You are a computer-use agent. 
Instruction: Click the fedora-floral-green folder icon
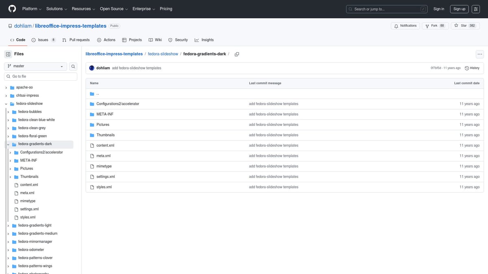(14, 136)
